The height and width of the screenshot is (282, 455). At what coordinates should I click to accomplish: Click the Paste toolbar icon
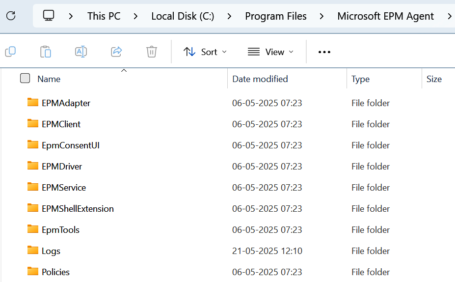[46, 52]
